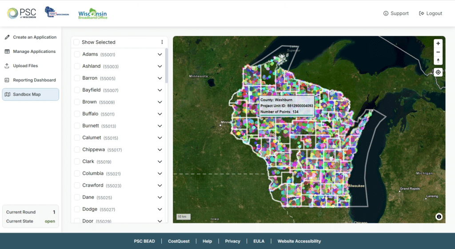Image resolution: width=455 pixels, height=249 pixels.
Task: Click the Logout arrow icon
Action: click(421, 13)
